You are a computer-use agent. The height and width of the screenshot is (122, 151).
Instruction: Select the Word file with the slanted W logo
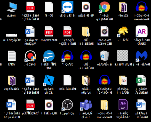click(x=141, y=105)
